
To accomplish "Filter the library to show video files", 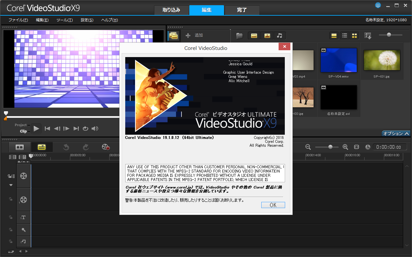I will click(254, 36).
